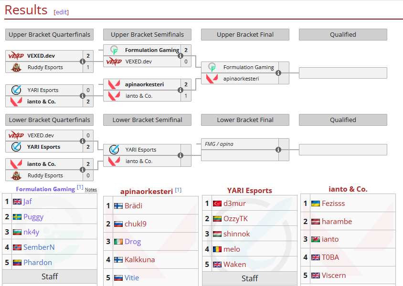Screen dimensions: 403x286
Task: Click Formulation Gaming logo in Upper Bracket Final
Action: point(212,67)
